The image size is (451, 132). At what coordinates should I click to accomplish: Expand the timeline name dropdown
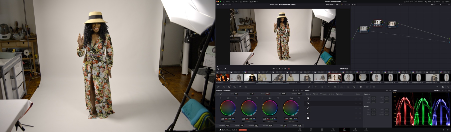tap(283, 4)
